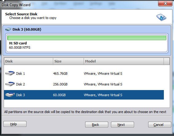
Task: Click the Disk 3 drive icon in list
Action: pos(10,95)
